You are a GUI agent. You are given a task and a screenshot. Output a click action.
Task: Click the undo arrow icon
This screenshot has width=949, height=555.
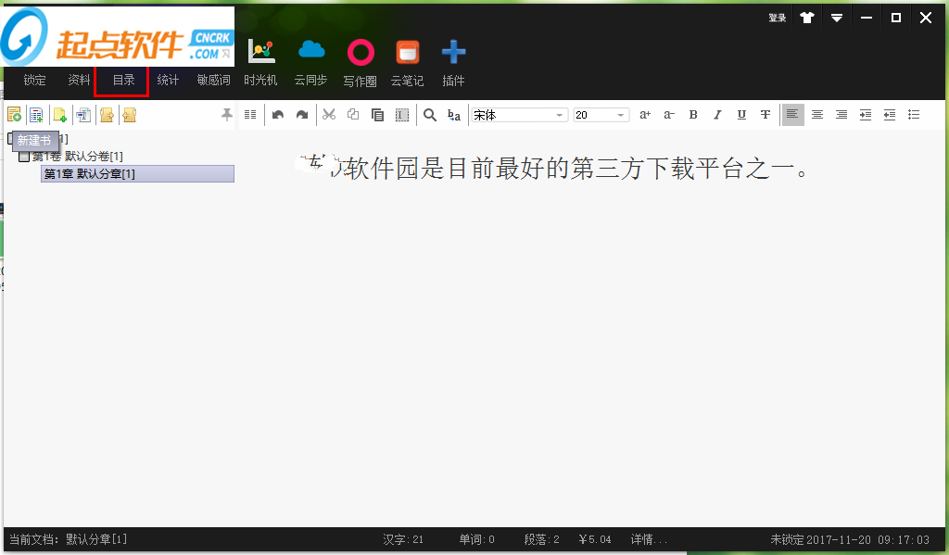pos(278,115)
